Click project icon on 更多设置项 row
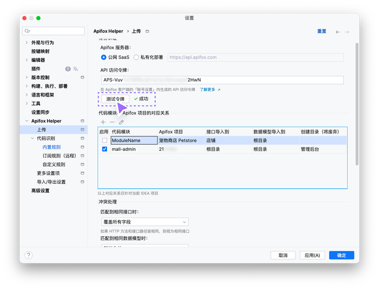Screen dimensions: 379x289 pos(82,173)
